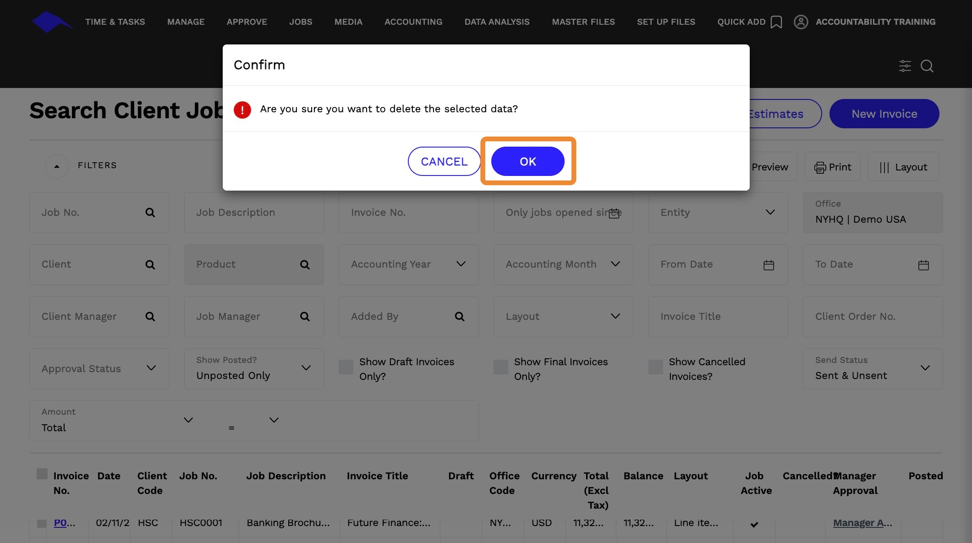Open the MASTER FILES menu
This screenshot has width=972, height=543.
click(583, 22)
